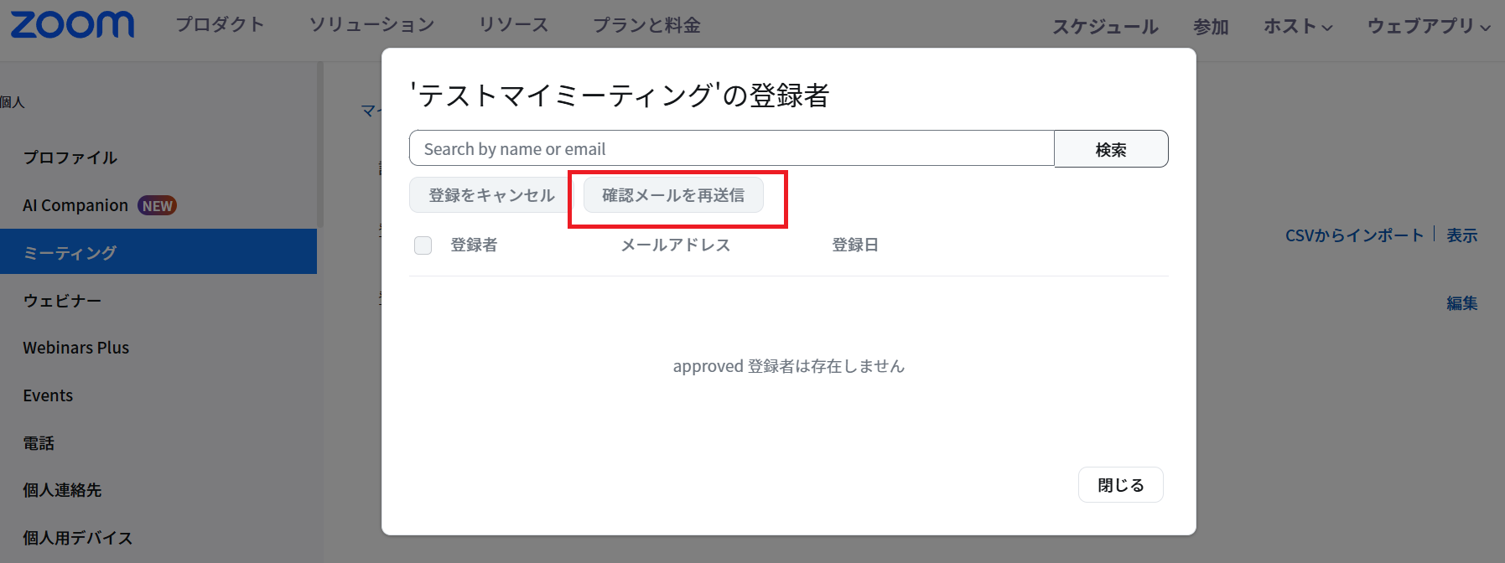The width and height of the screenshot is (1505, 563).
Task: Click the Zoom logo
Action: pyautogui.click(x=72, y=25)
